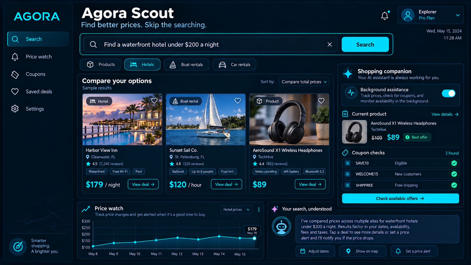Switch to the Boat rentals tab
The image size is (471, 265).
pyautogui.click(x=186, y=64)
